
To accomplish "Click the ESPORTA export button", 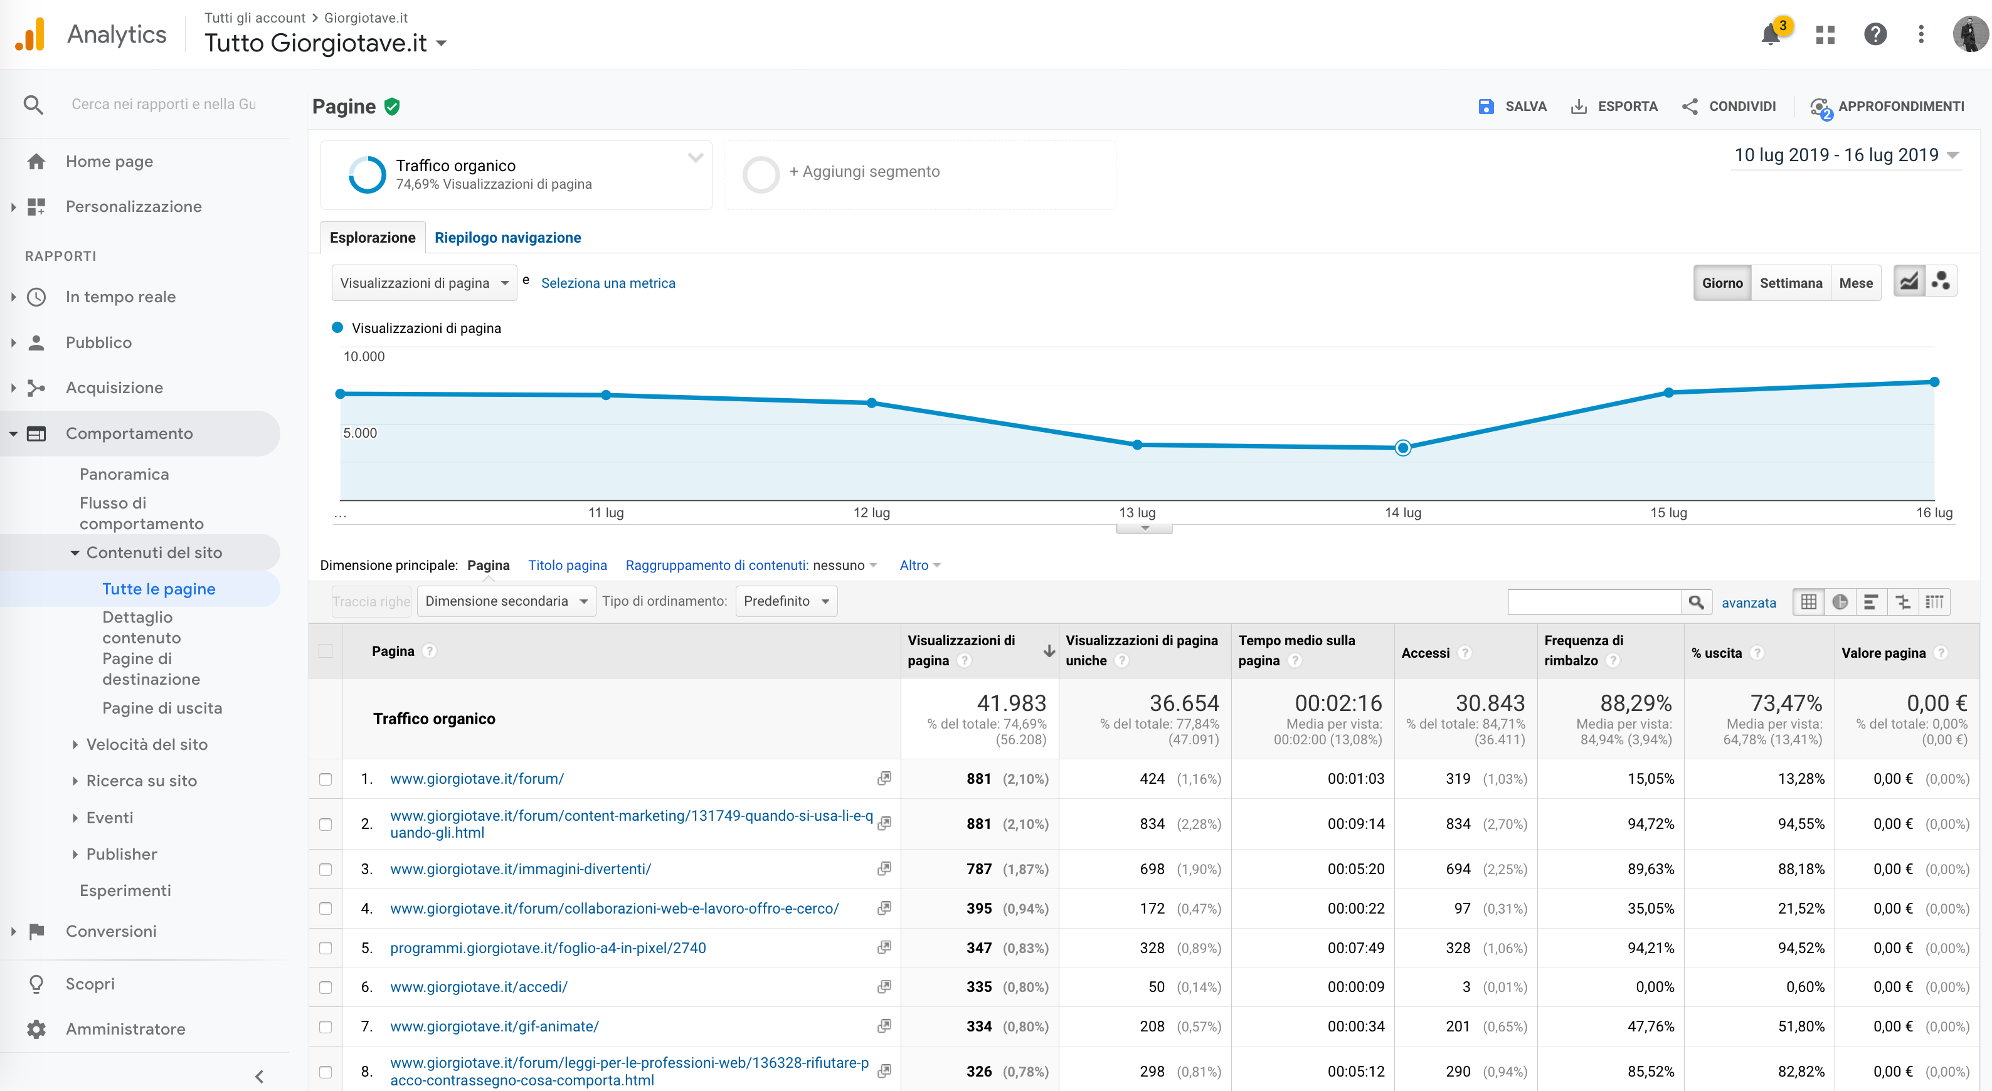I will 1614,107.
